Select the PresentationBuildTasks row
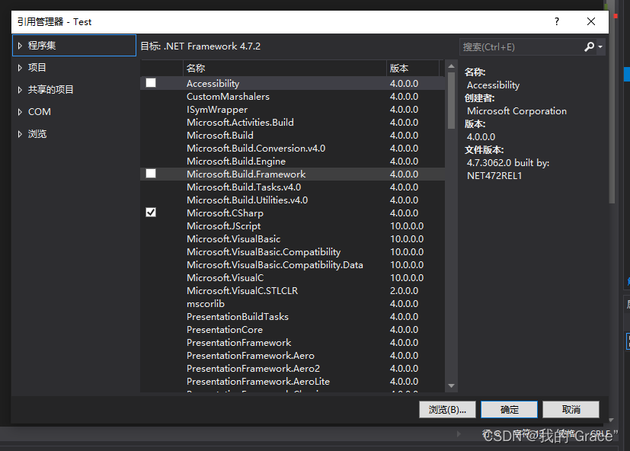The image size is (630, 451). 293,316
